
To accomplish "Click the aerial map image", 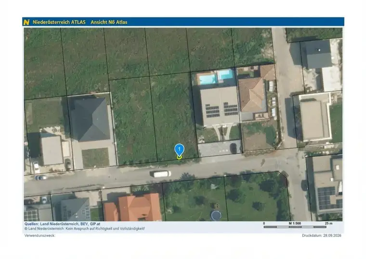I will tap(183, 124).
